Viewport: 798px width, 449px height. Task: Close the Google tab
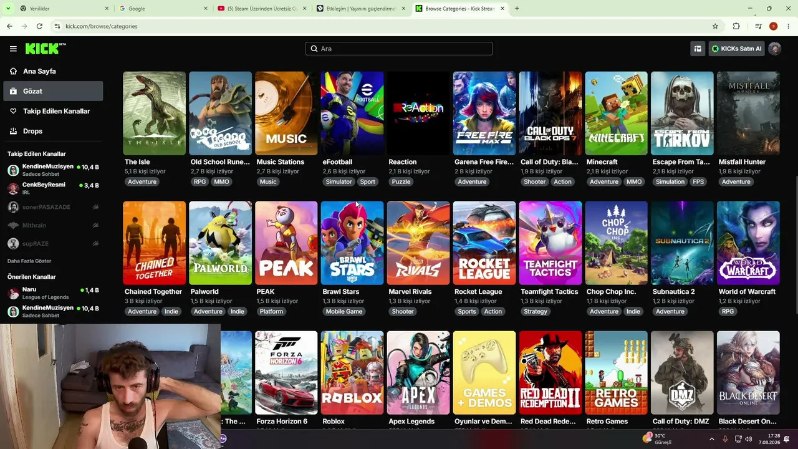pos(206,9)
